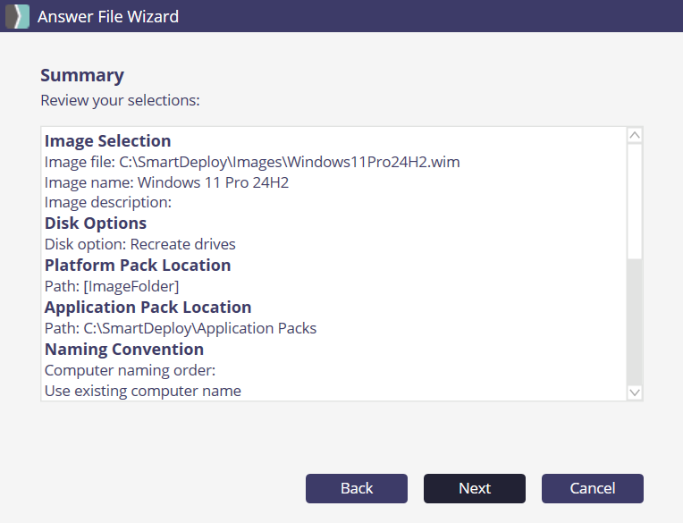Click the Application Packs path line
This screenshot has width=683, height=523.
coord(181,328)
